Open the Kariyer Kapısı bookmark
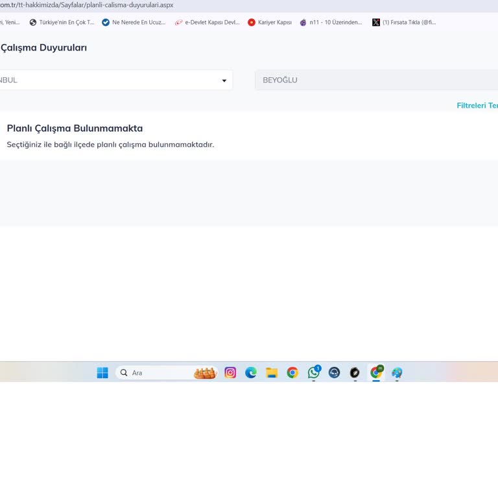The image size is (498, 498). tap(270, 22)
